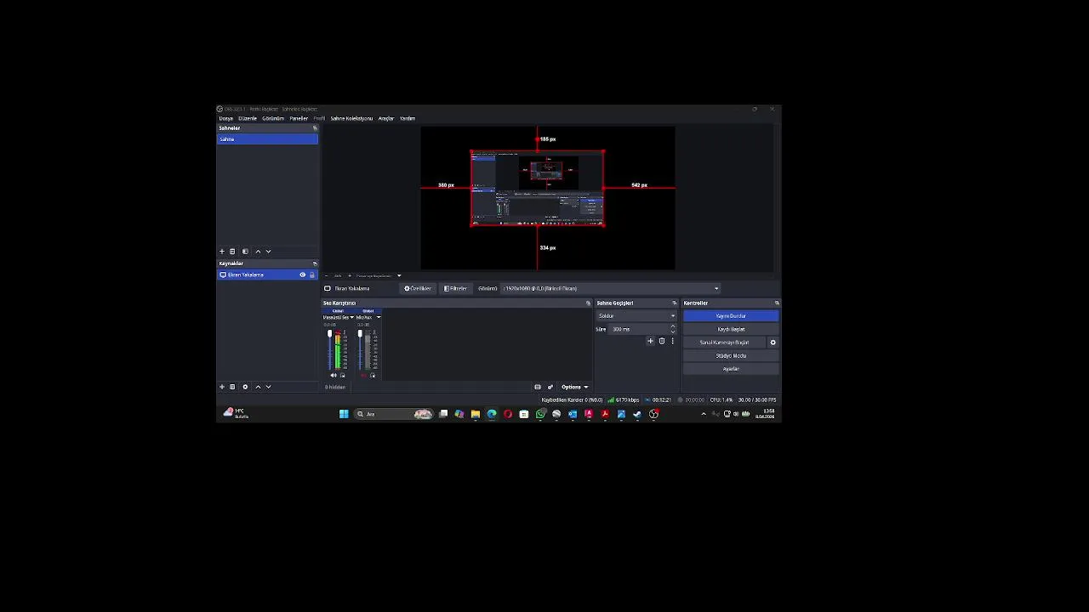Open Görüntü display dropdown
The height and width of the screenshot is (612, 1089).
click(x=610, y=288)
